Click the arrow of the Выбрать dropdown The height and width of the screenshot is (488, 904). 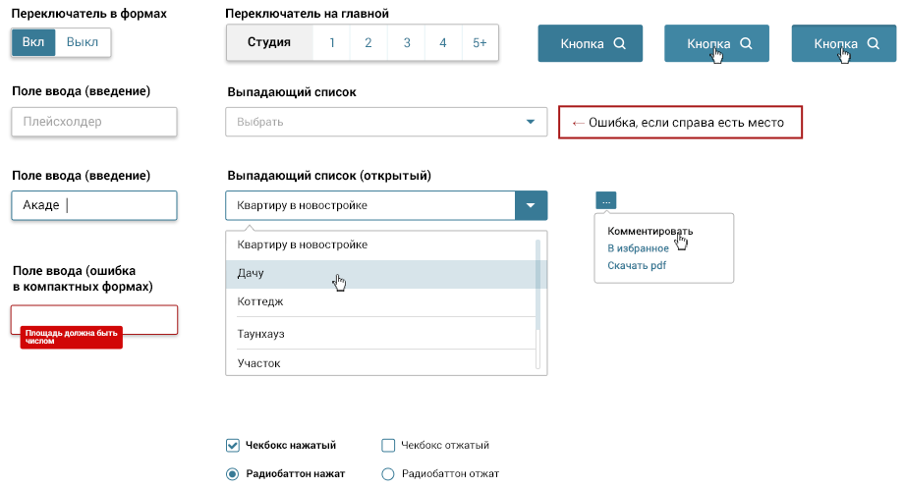tap(531, 122)
